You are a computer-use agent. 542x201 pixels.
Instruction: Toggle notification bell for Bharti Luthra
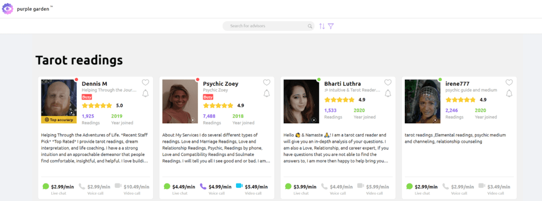pyautogui.click(x=388, y=93)
